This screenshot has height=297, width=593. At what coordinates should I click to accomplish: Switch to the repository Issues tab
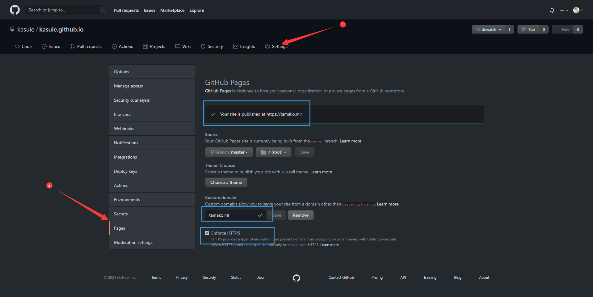pos(51,46)
